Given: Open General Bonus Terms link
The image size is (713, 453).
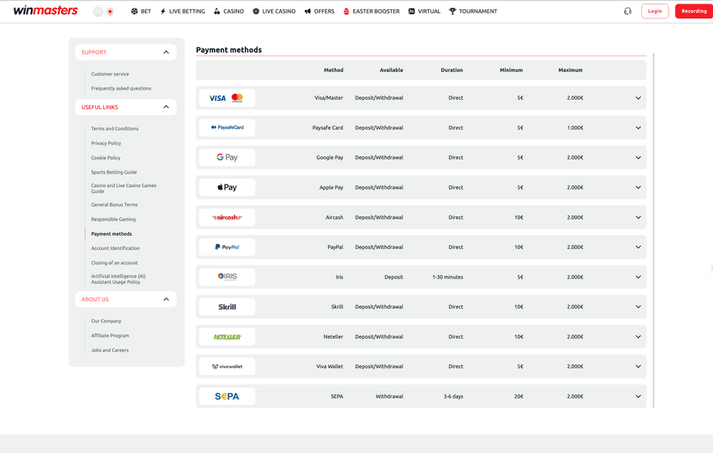Looking at the screenshot, I should click(114, 205).
